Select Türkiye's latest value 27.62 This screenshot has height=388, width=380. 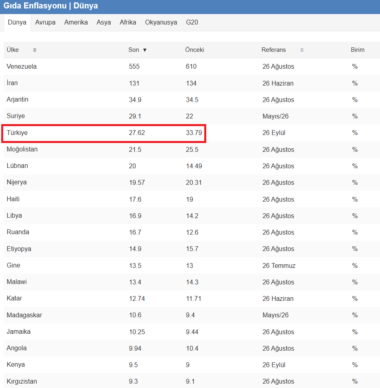(137, 133)
